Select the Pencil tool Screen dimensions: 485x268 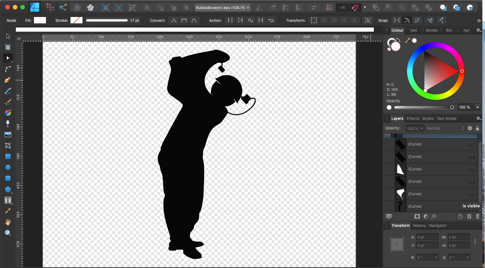[x=8, y=91]
